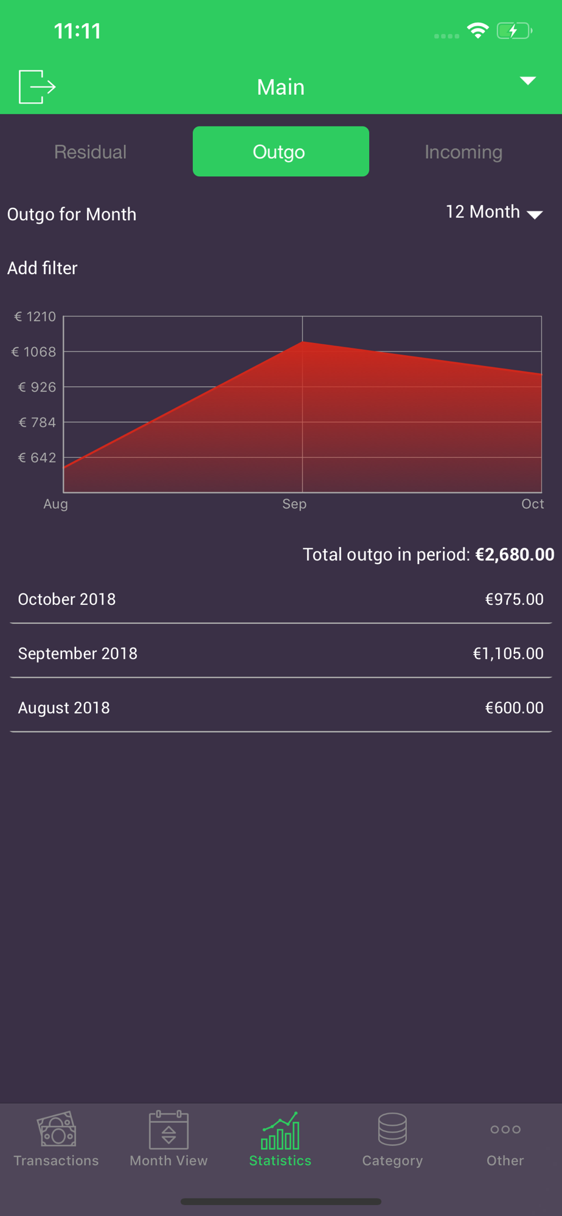
Task: Tap the exit/logout icon in header
Action: (x=37, y=87)
